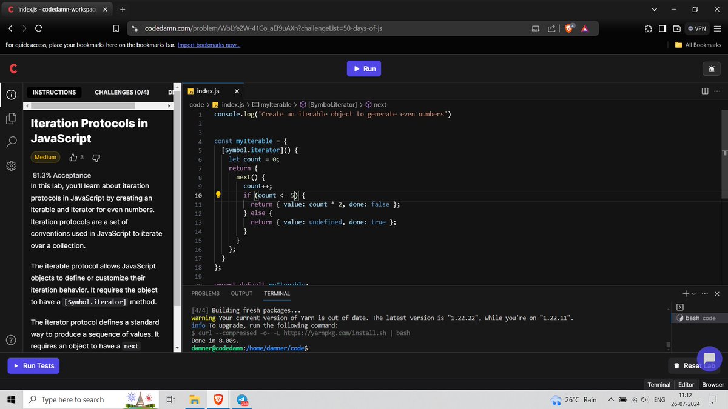Select the TERMINAL panel tab
Image resolution: width=728 pixels, height=409 pixels.
point(277,293)
